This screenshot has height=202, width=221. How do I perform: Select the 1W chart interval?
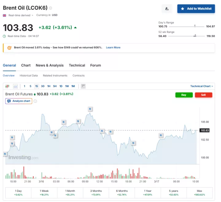67,86
